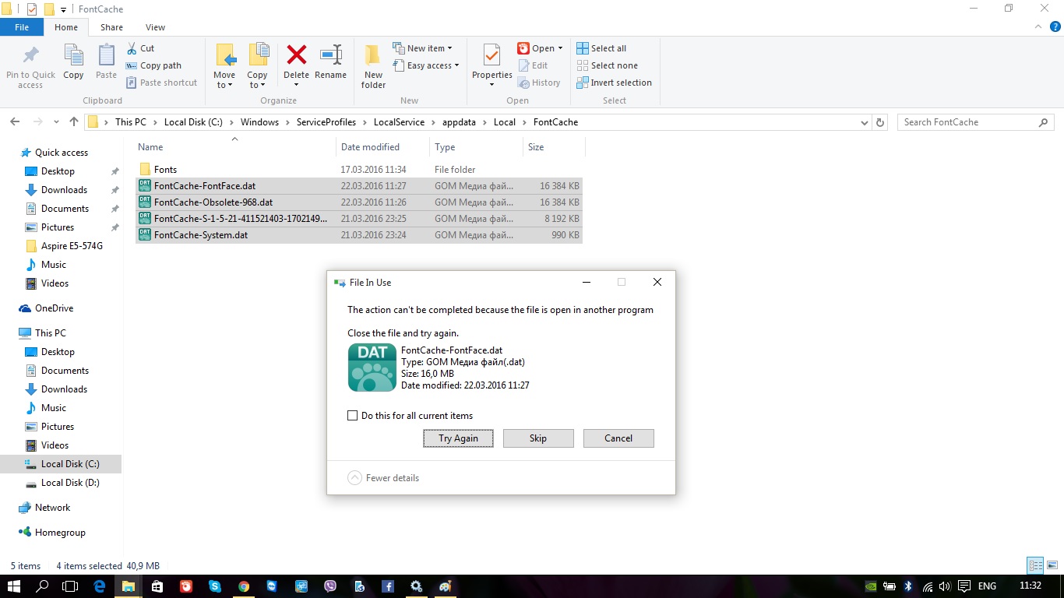
Task: Click the Try Again button
Action: 458,438
